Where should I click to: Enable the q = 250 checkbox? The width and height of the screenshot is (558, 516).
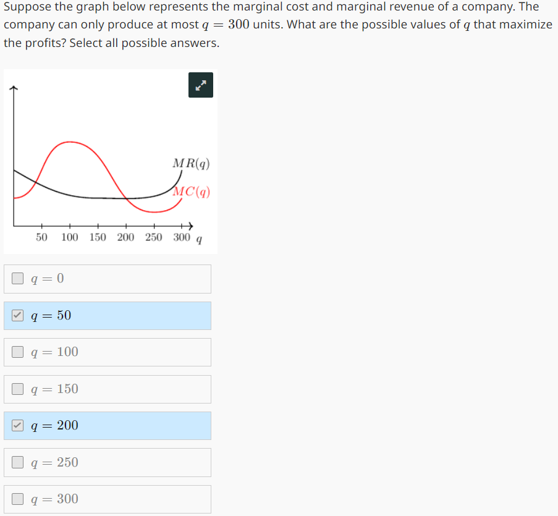(x=17, y=462)
